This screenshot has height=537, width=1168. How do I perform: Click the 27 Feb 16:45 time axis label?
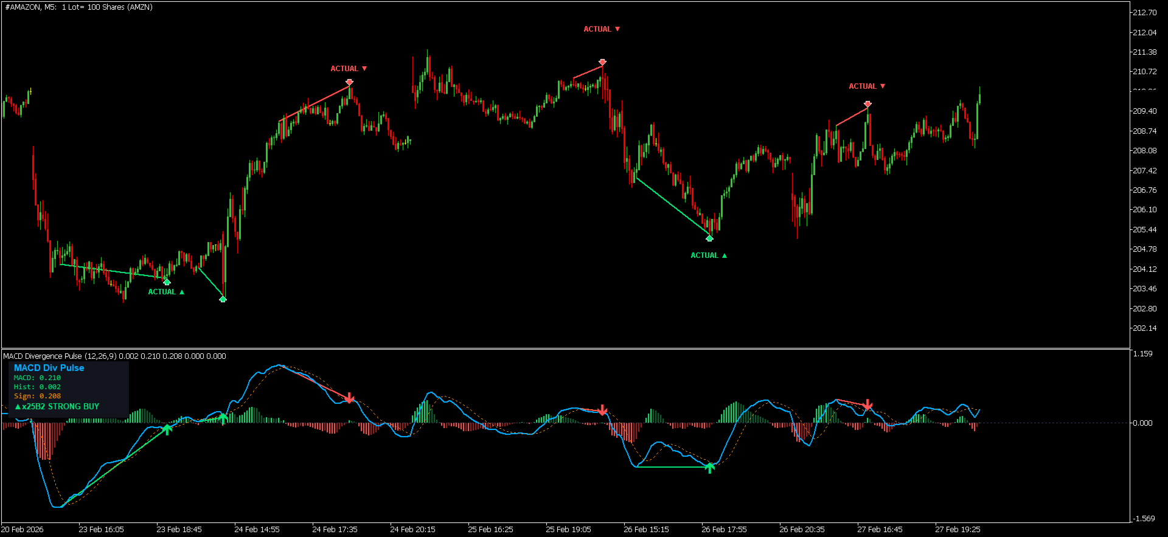[x=880, y=530]
